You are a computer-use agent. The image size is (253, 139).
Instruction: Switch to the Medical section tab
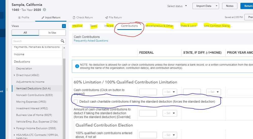[x=77, y=26]
